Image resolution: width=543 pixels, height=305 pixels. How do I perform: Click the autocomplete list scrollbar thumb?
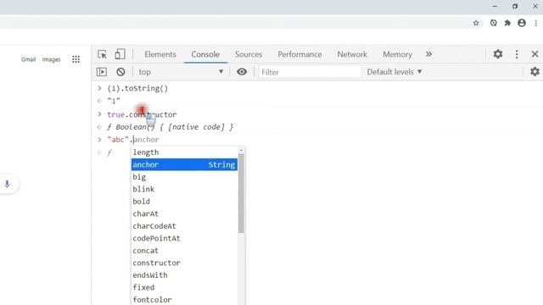click(x=241, y=193)
